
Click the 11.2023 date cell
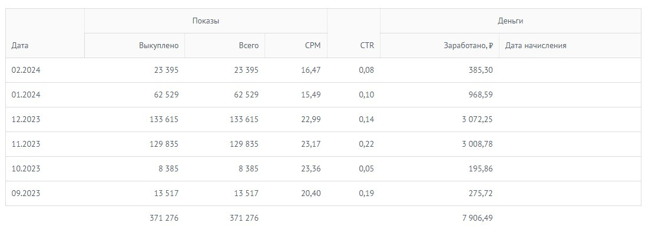click(26, 144)
